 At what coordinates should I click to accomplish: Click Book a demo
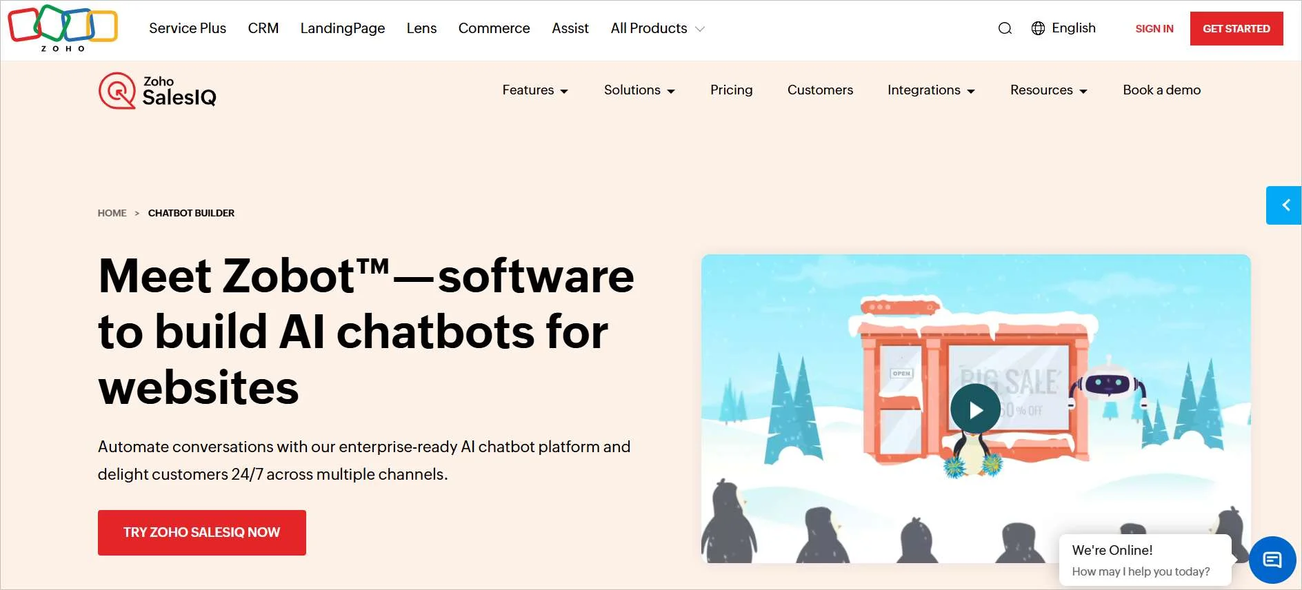1162,90
